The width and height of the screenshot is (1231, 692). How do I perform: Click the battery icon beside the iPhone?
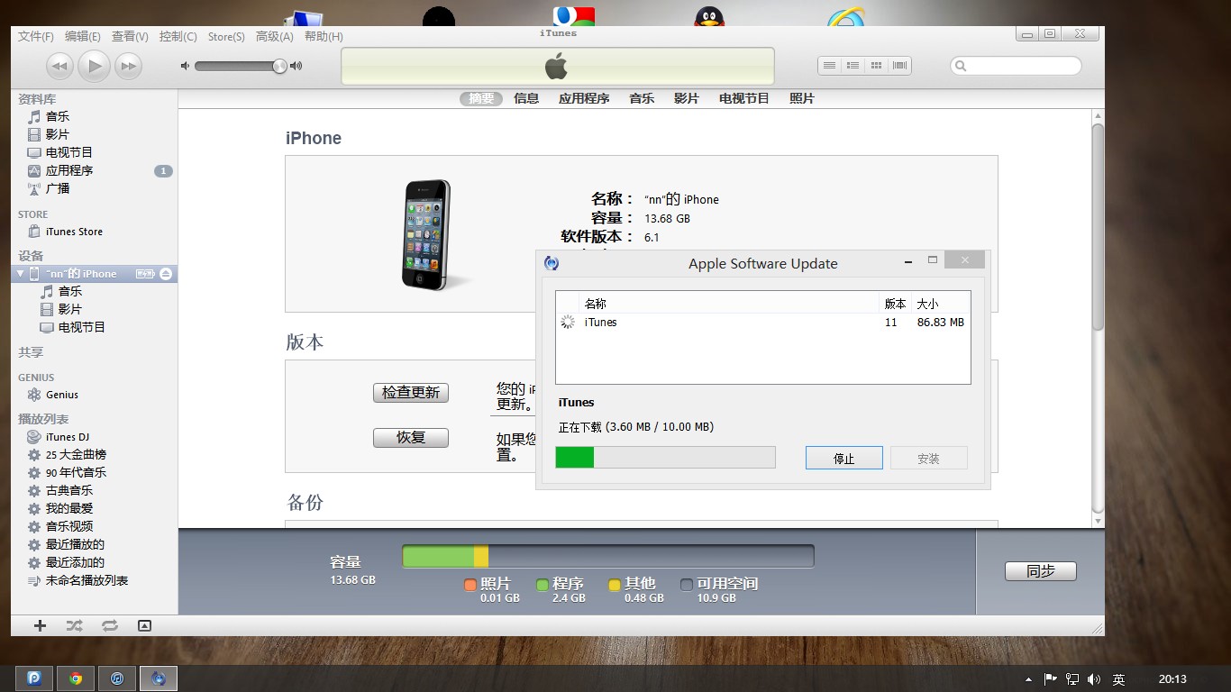coord(145,274)
